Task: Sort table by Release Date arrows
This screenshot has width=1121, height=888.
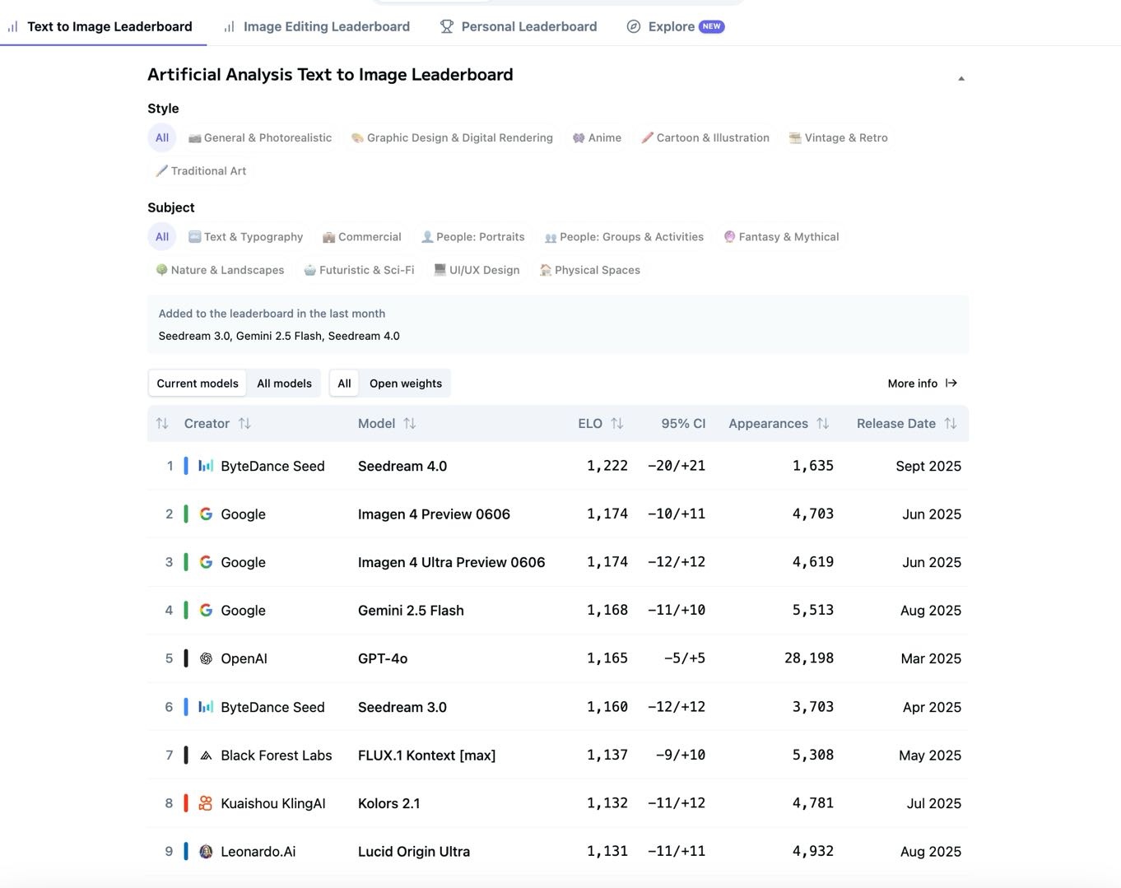Action: 951,424
